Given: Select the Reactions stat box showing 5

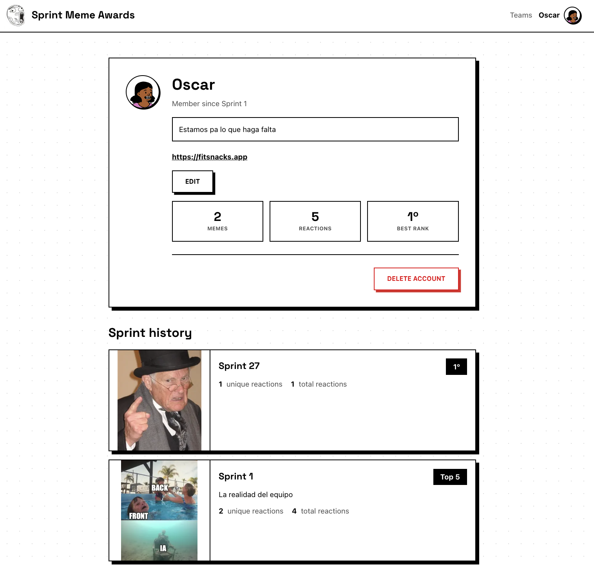Looking at the screenshot, I should point(315,221).
